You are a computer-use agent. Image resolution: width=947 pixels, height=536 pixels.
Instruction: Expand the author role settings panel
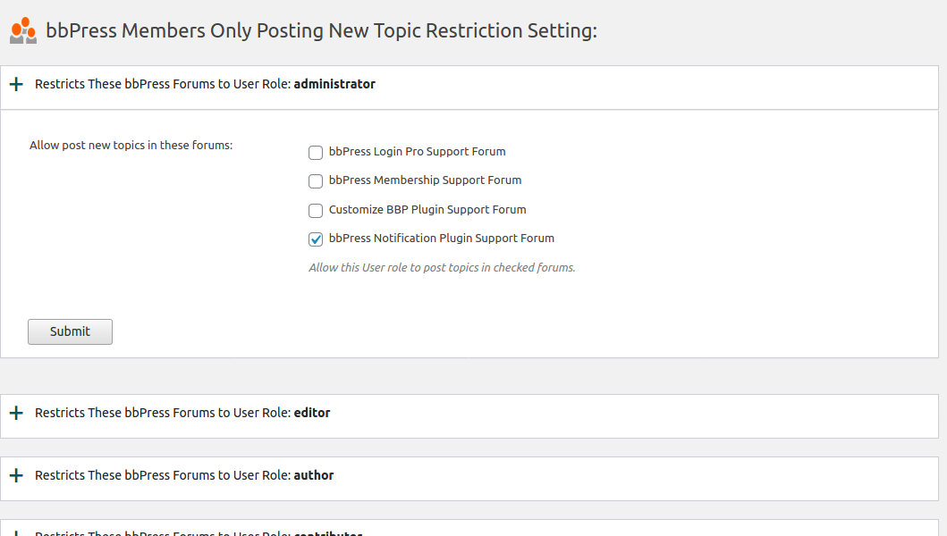(16, 475)
